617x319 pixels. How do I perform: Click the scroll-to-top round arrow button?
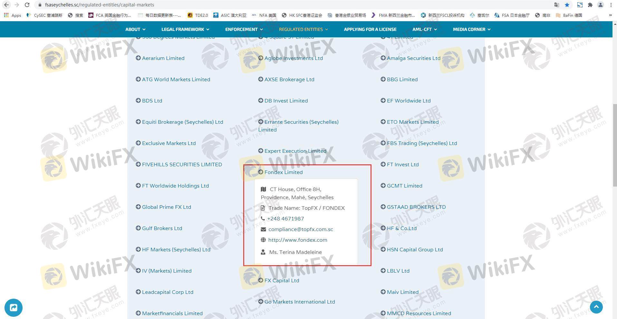[x=596, y=307]
